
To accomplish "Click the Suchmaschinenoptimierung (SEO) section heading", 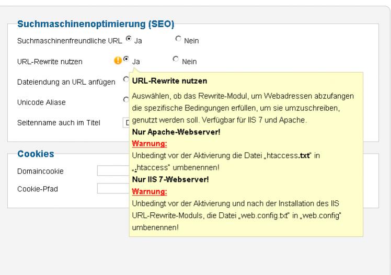I will click(96, 24).
